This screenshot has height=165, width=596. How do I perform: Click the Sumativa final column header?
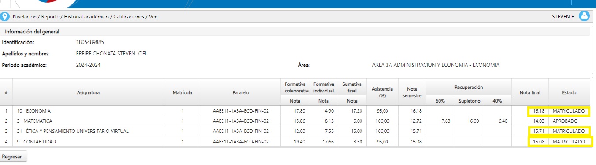pyautogui.click(x=352, y=87)
